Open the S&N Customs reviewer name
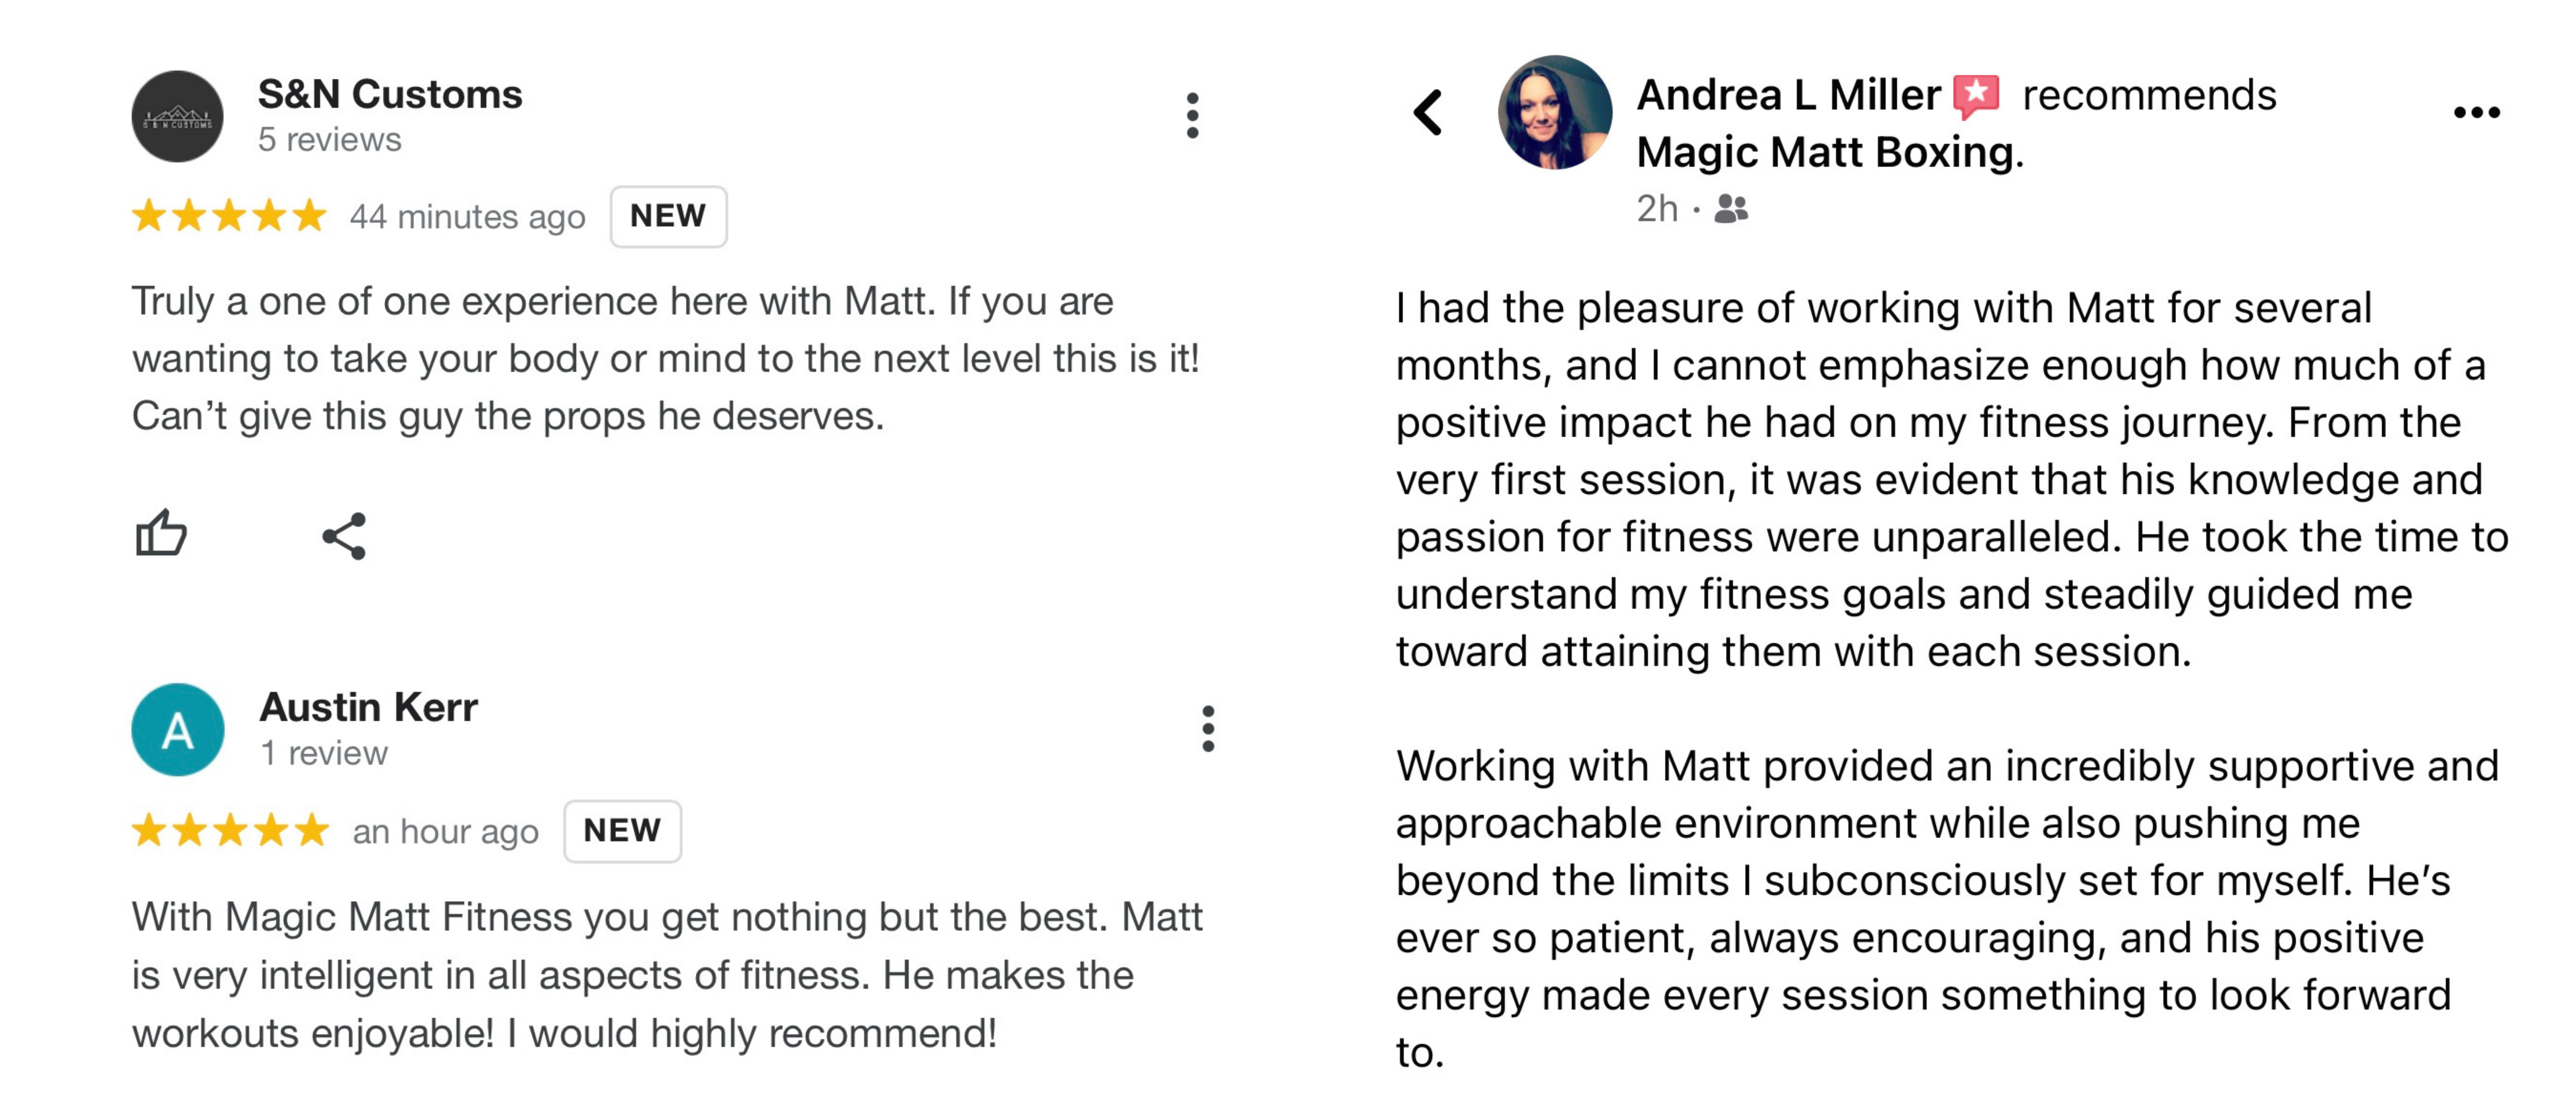This screenshot has height=1117, width=2576. point(390,94)
